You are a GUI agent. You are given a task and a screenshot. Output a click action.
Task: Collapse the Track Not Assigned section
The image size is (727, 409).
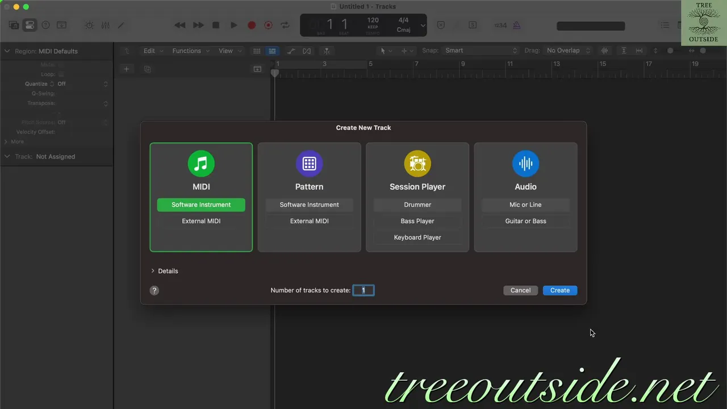[7, 156]
